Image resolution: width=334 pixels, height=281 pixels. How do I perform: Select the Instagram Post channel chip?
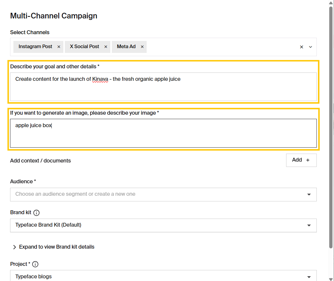pyautogui.click(x=36, y=47)
